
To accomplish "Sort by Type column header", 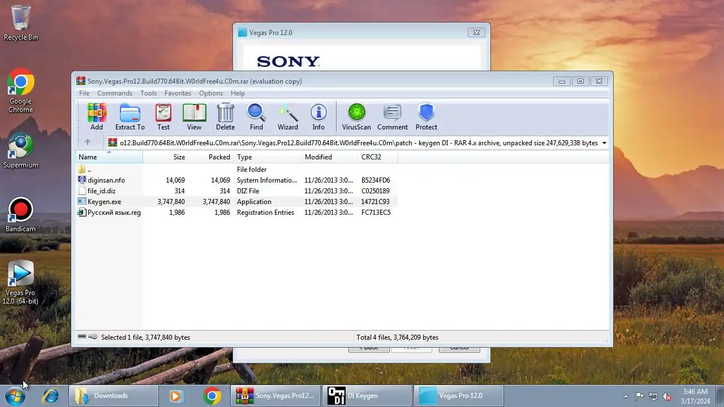I will click(267, 157).
